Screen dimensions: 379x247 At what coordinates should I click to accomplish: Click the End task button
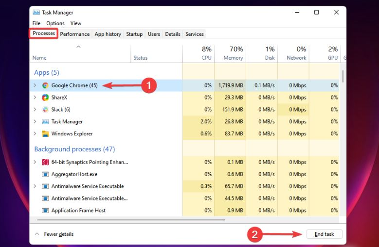tap(324, 234)
